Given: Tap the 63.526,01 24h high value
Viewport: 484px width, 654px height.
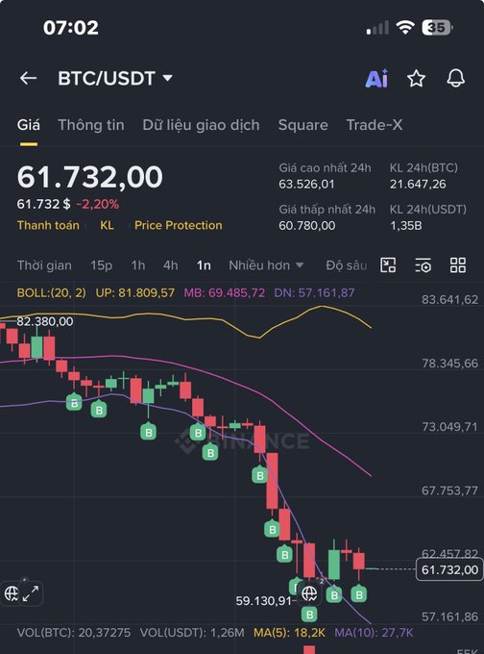Looking at the screenshot, I should point(306,184).
